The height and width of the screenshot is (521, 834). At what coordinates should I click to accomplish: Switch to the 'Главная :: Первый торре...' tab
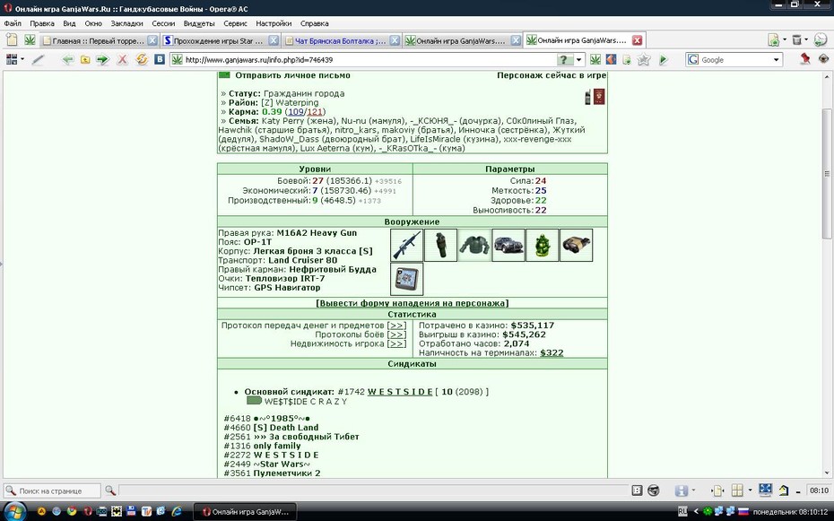click(99, 40)
